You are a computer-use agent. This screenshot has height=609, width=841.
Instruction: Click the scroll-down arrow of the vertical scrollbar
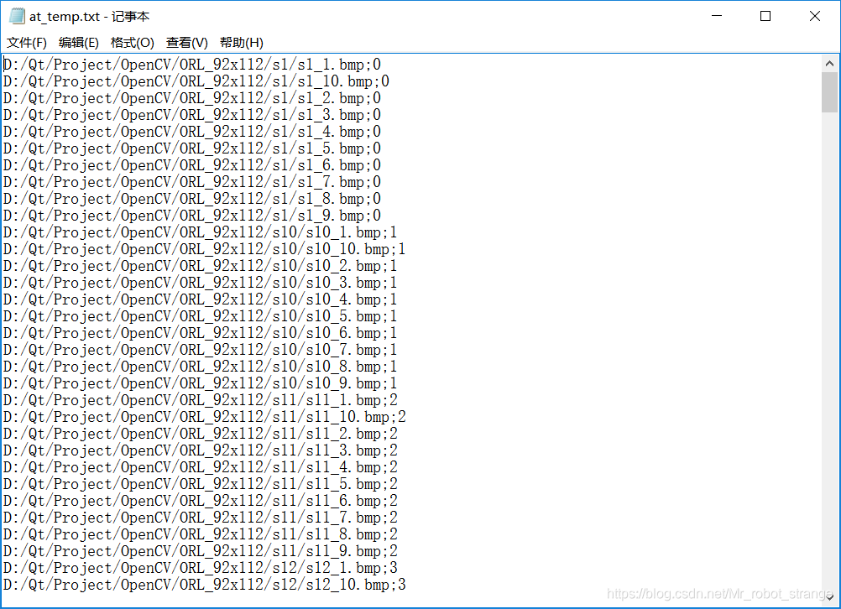pos(829,597)
